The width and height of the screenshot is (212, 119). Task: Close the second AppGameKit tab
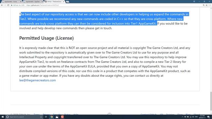click(x=42, y=2)
